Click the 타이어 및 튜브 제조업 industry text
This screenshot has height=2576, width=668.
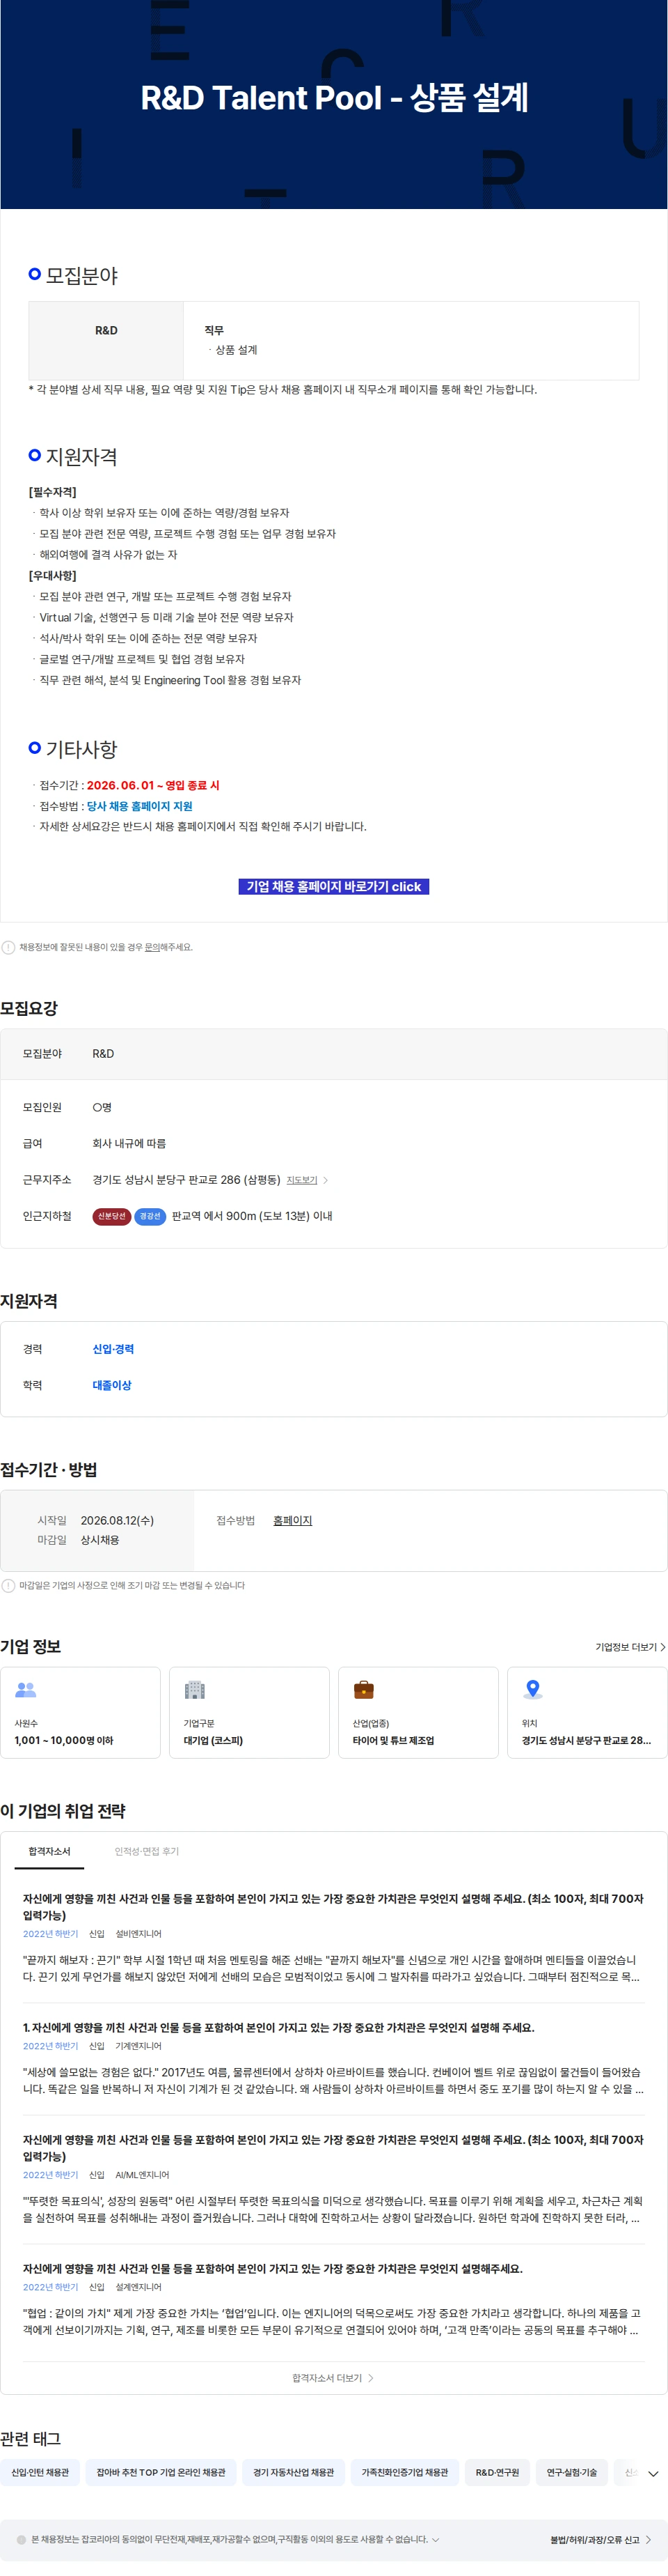(x=393, y=1740)
